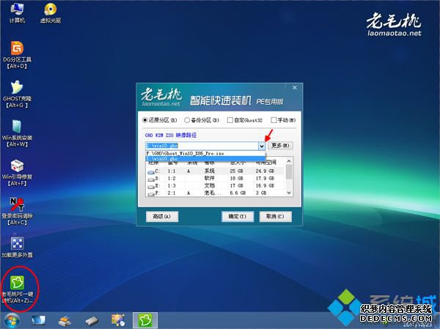The width and height of the screenshot is (440, 329).
Task: Choose F:\GHO\Ghost_Win10_X86_Pro.iso from list
Action: click(205, 154)
